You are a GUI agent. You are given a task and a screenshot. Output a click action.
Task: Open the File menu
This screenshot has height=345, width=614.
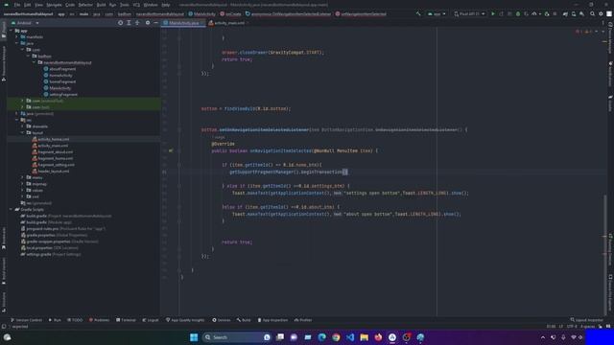17,5
